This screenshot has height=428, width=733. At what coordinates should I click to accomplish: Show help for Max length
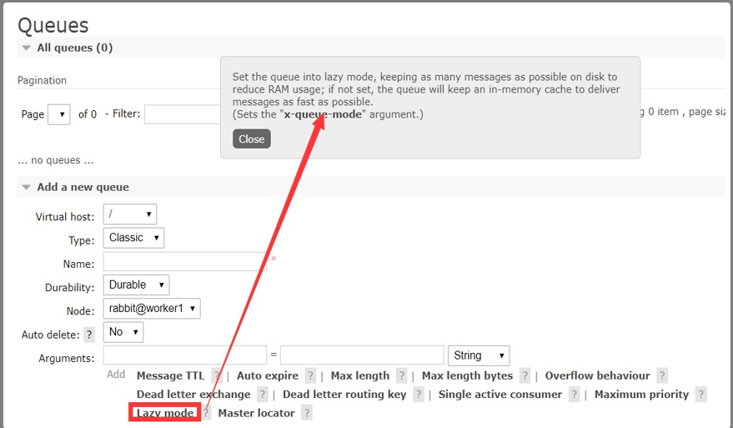click(402, 375)
